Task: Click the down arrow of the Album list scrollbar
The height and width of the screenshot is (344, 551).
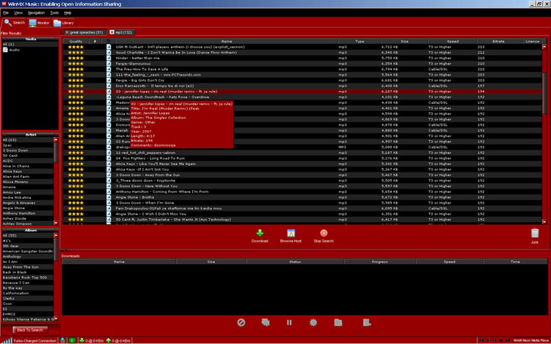Action: pyautogui.click(x=56, y=319)
